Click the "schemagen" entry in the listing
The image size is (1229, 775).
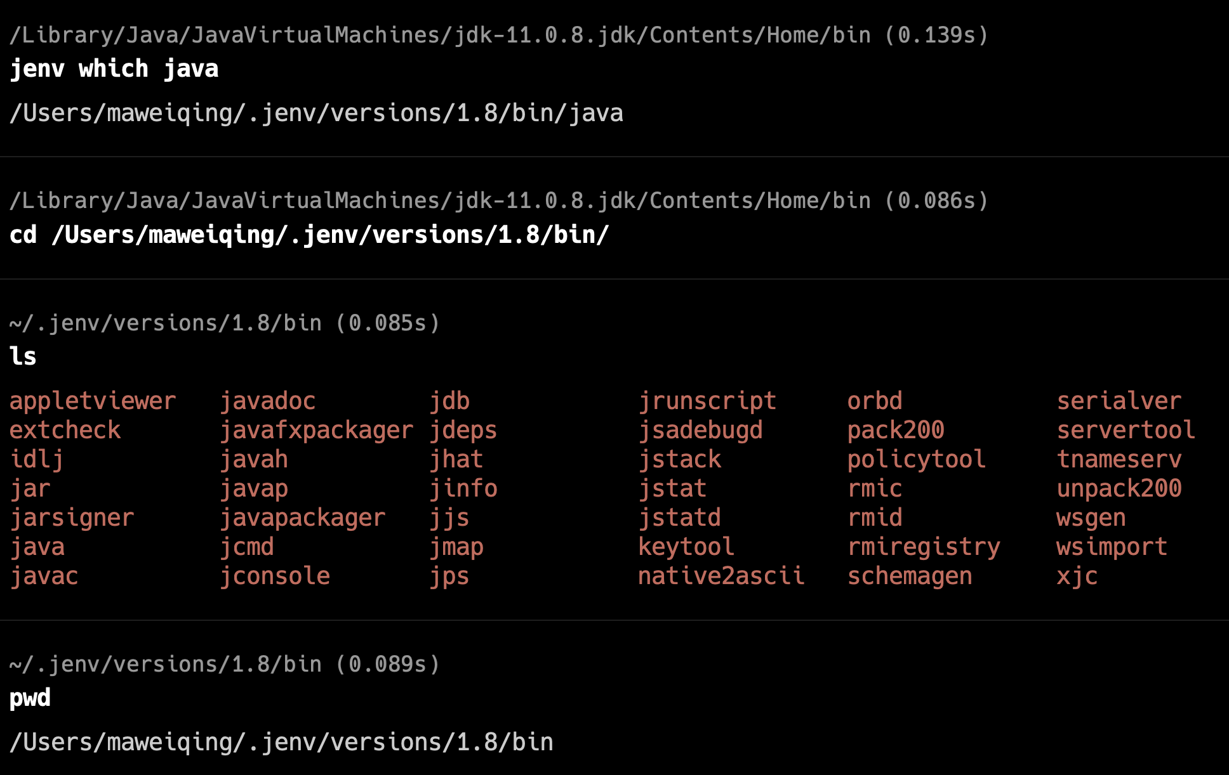pyautogui.click(x=910, y=576)
